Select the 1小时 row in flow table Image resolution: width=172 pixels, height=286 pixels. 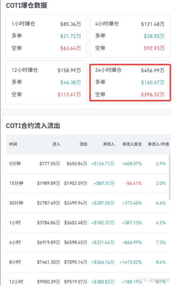tap(87, 223)
